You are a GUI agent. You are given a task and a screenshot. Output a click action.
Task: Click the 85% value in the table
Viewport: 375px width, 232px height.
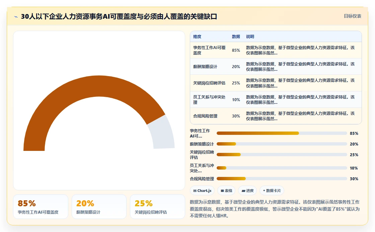tap(236, 50)
